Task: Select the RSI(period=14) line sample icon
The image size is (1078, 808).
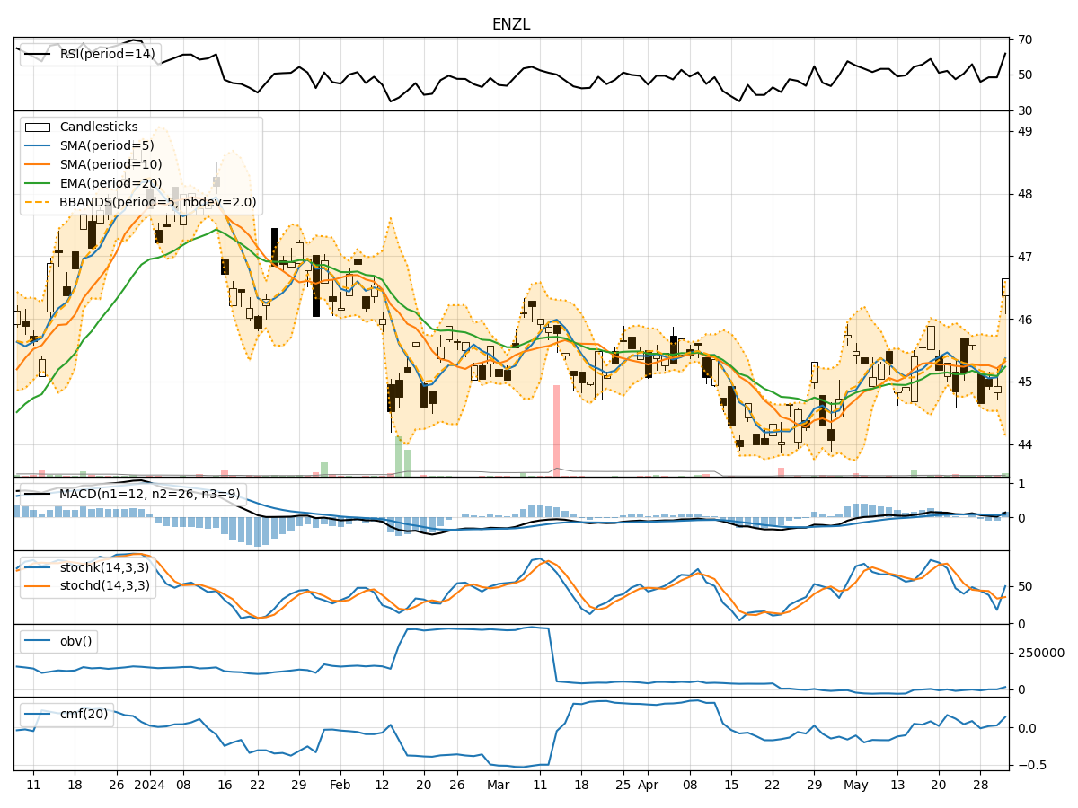Action: (x=36, y=54)
